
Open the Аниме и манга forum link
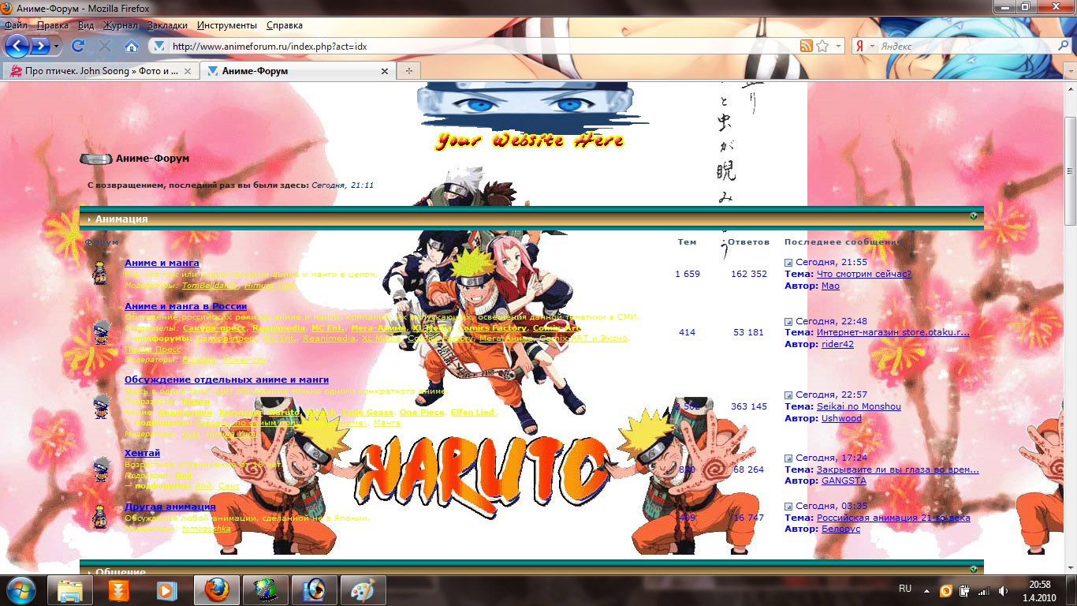click(162, 263)
